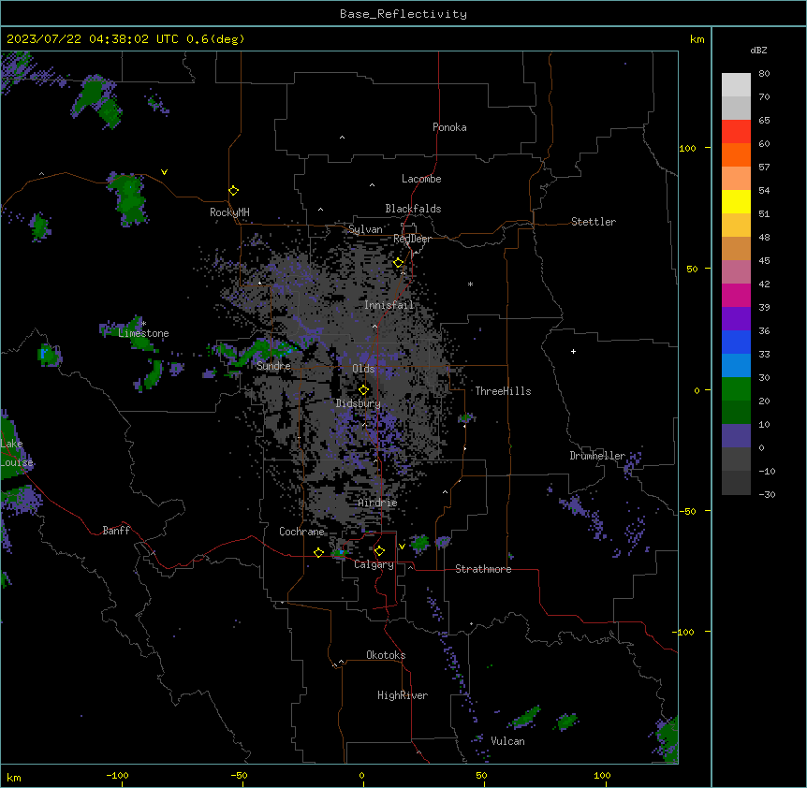Click the Stettler label
807x788 pixels.
pos(593,222)
